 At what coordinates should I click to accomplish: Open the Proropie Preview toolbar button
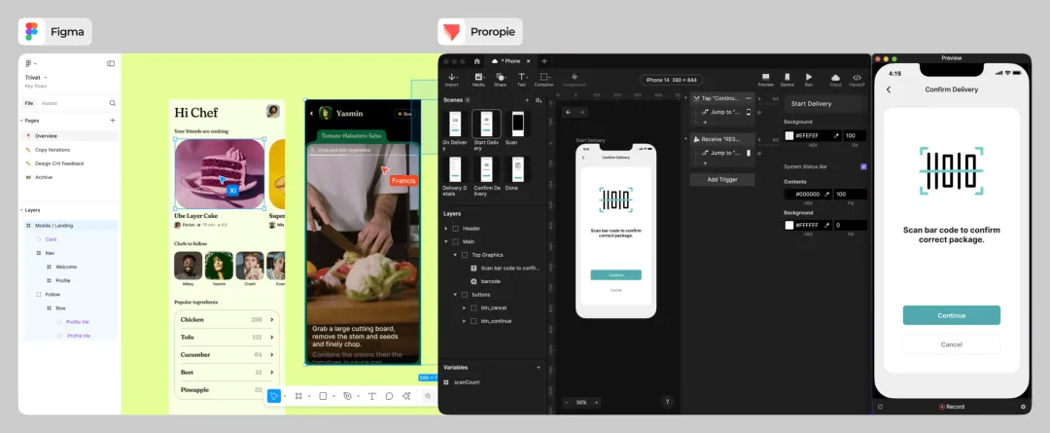tap(765, 80)
